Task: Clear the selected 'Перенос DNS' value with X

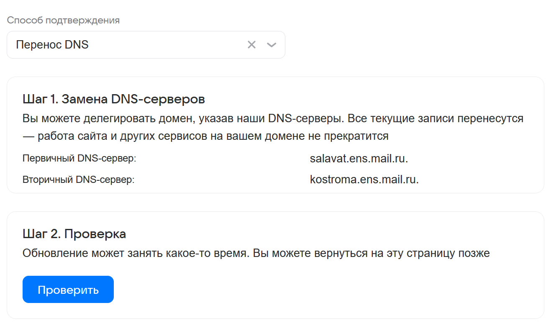Action: pyautogui.click(x=251, y=45)
